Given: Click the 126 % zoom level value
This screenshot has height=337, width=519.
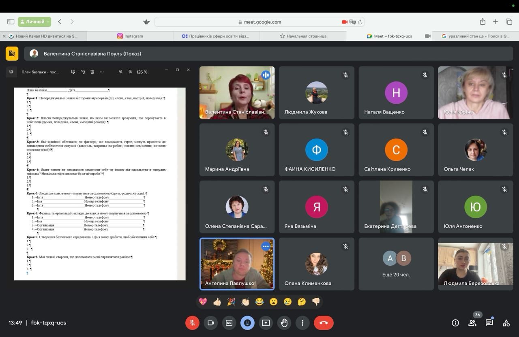Looking at the screenshot, I should click(x=142, y=72).
